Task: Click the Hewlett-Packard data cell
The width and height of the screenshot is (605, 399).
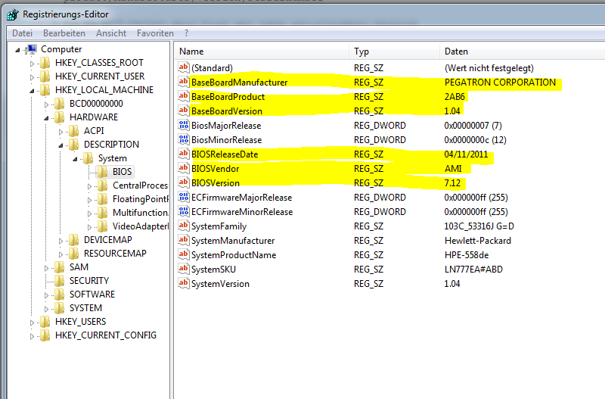Action: coord(478,241)
